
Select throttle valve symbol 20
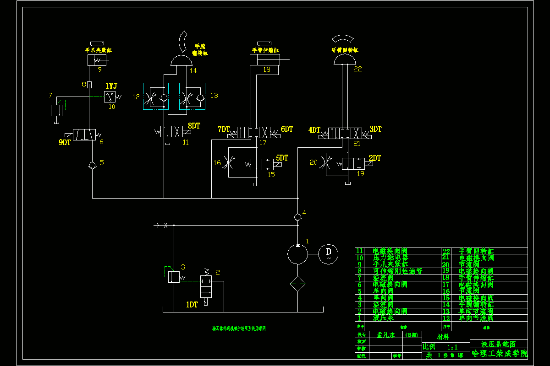[327, 162]
